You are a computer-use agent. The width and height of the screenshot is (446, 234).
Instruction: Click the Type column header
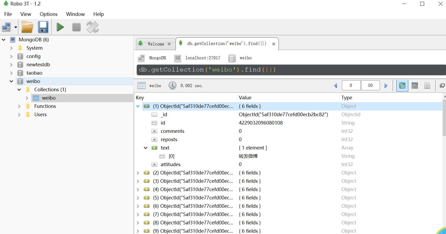(x=347, y=98)
